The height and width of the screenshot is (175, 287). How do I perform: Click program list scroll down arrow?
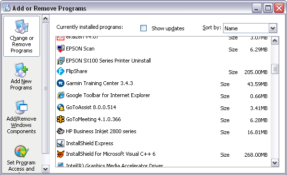click(275, 162)
